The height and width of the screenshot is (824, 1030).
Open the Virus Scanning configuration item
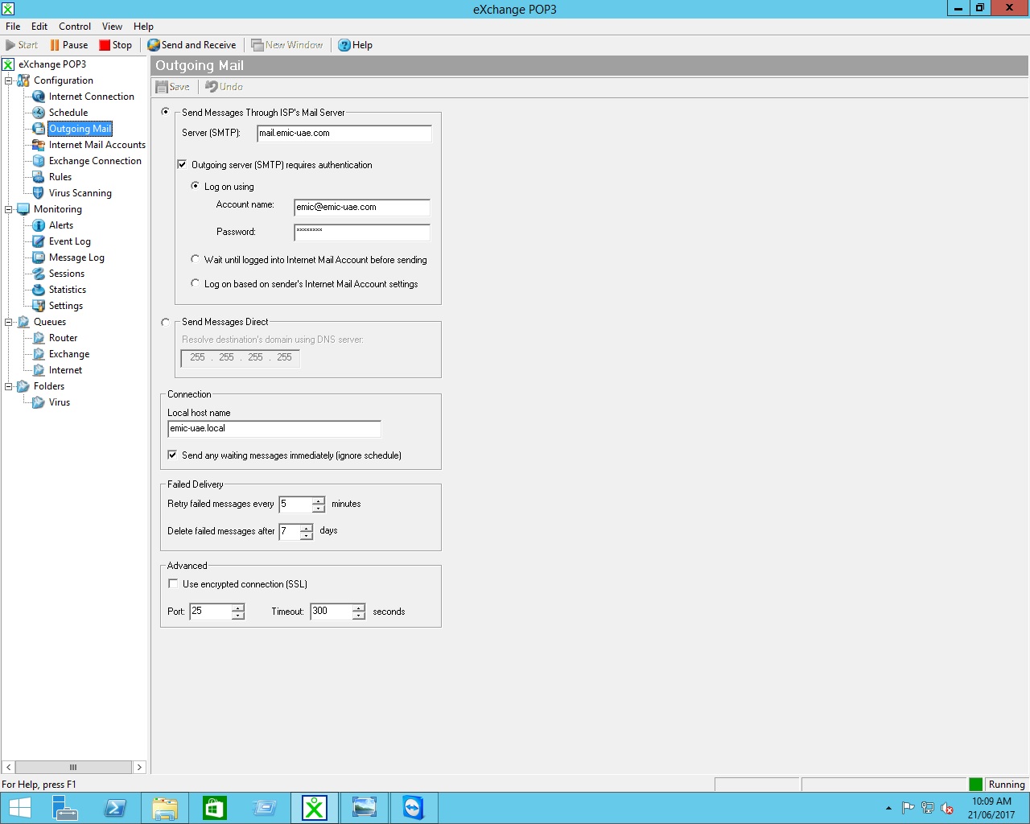[x=80, y=193]
